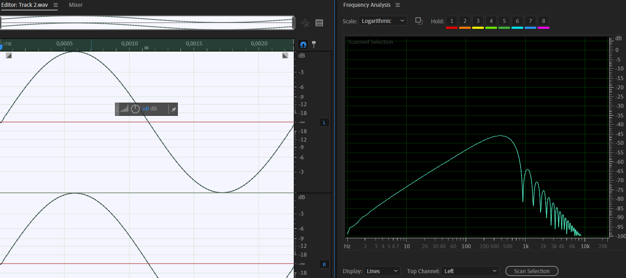Click the marker pin icon above dB scale
This screenshot has width=626, height=278.
pyautogui.click(x=314, y=45)
